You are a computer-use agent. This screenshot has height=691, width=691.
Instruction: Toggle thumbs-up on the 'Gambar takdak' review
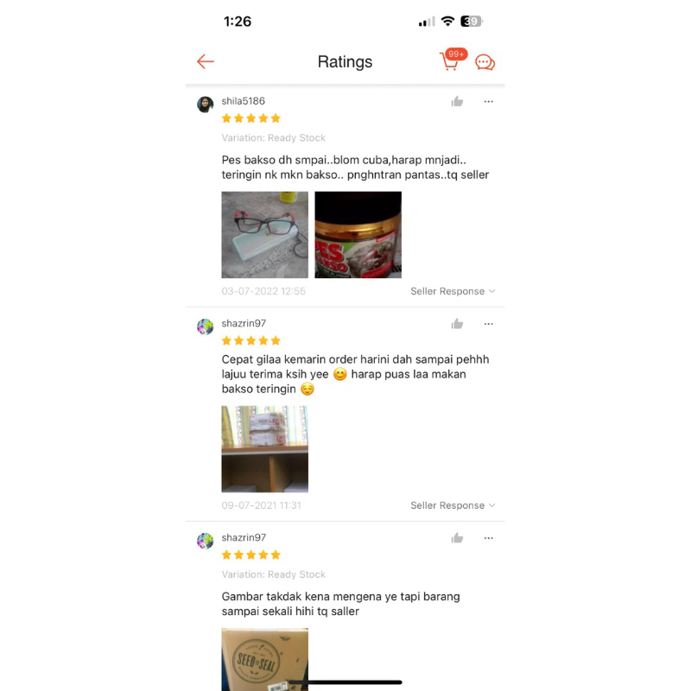click(x=457, y=538)
